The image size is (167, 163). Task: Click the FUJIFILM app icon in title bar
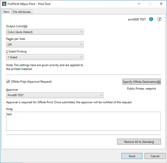tap(4, 4)
